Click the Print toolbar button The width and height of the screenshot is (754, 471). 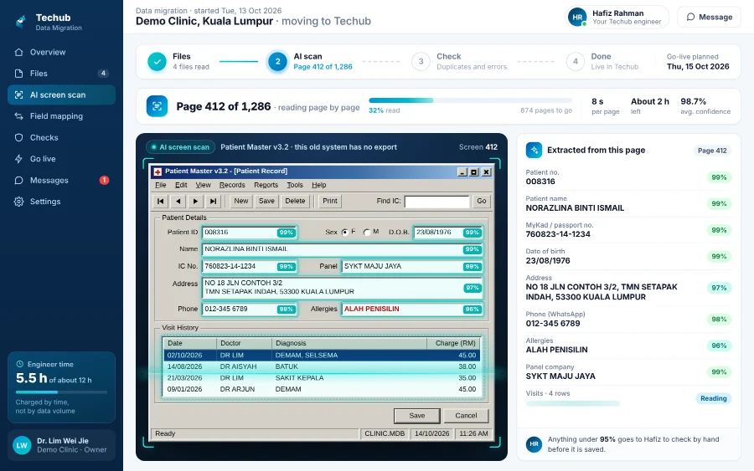(330, 201)
